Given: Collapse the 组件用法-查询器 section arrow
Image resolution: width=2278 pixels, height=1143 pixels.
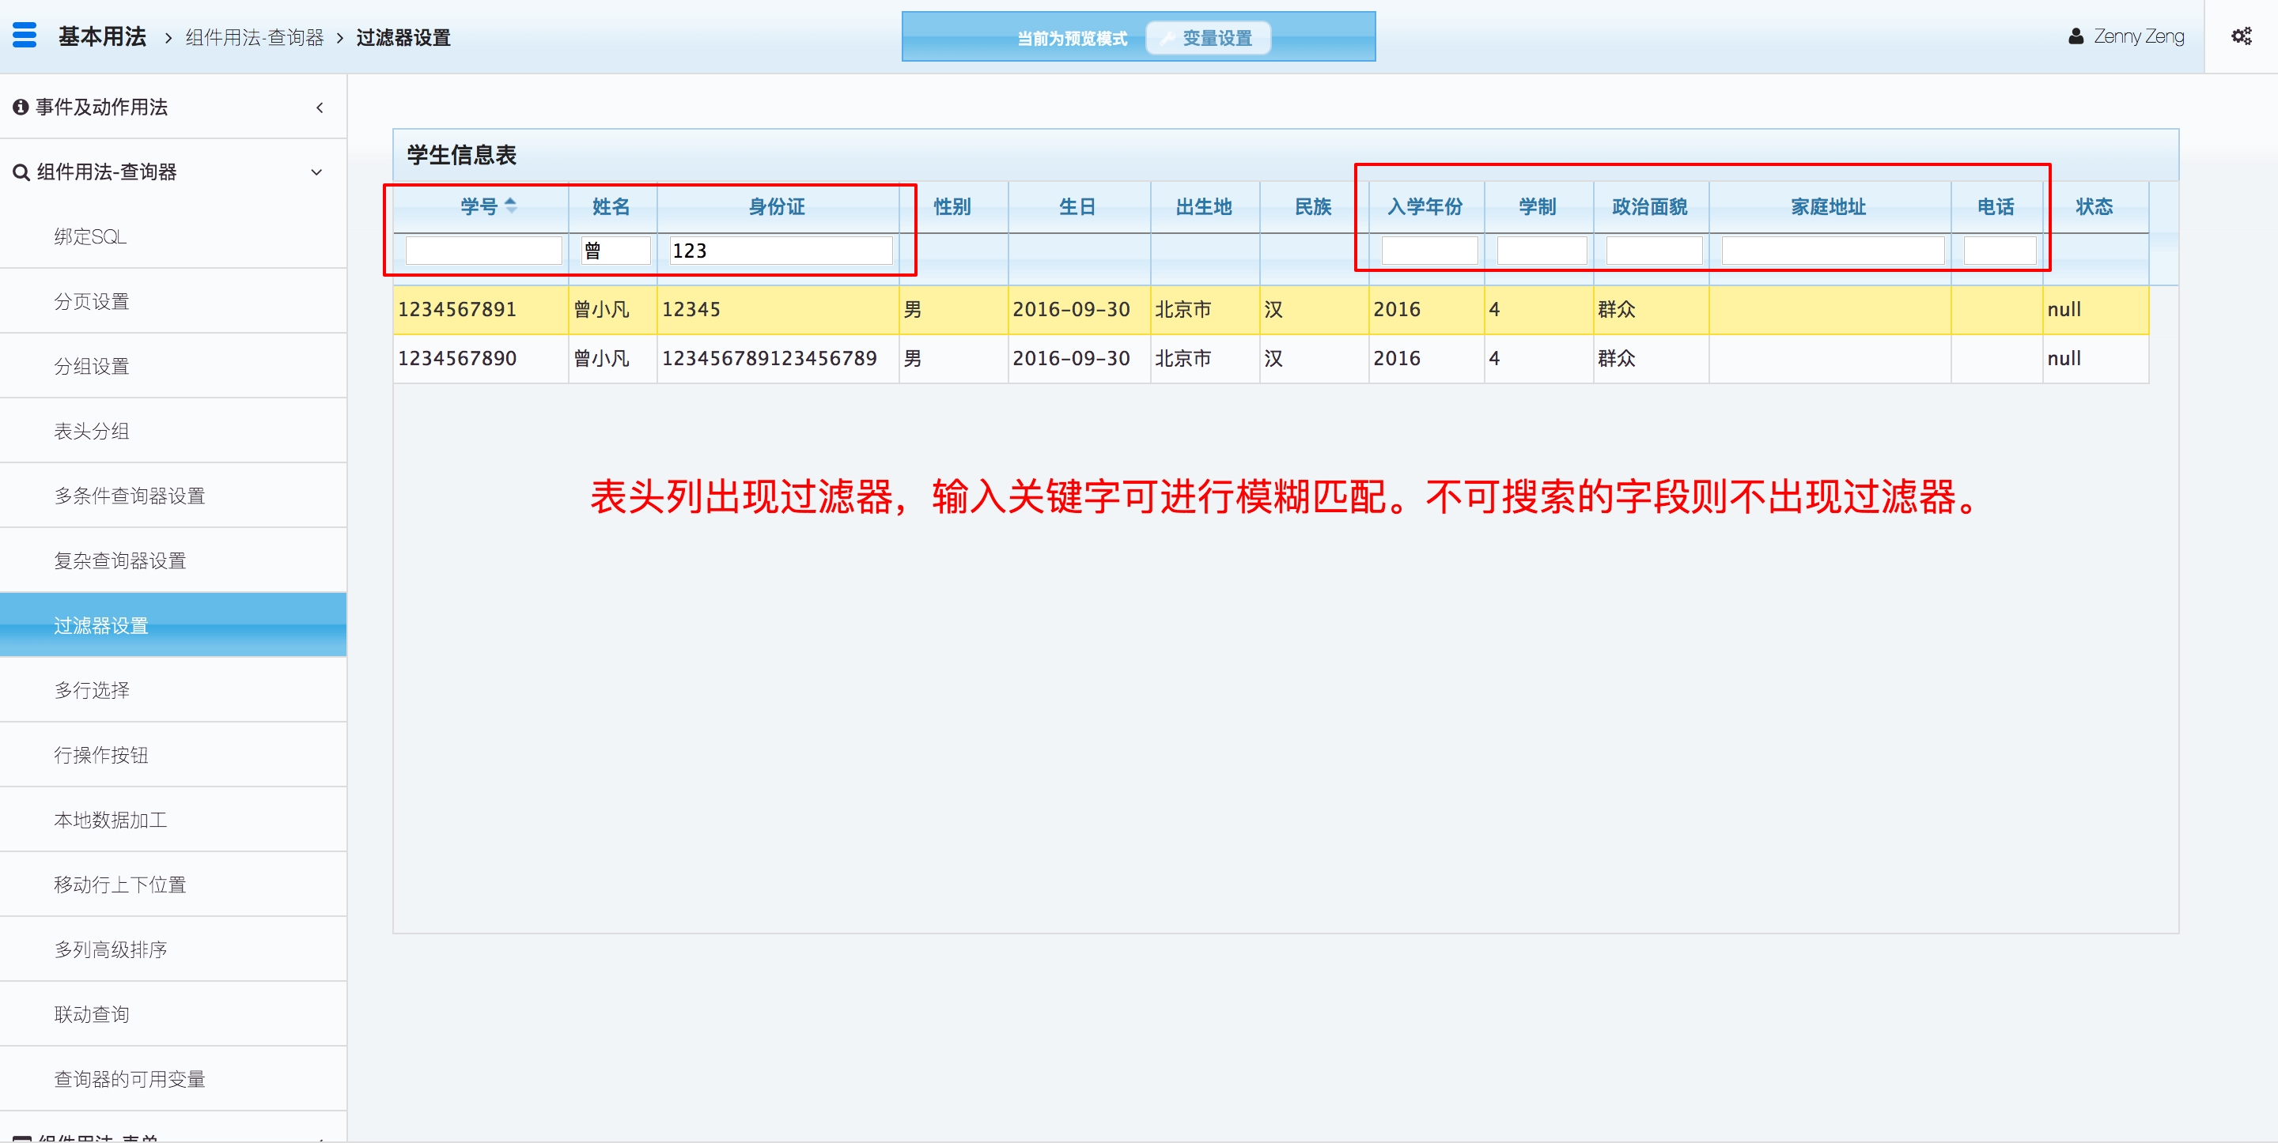Looking at the screenshot, I should click(316, 172).
